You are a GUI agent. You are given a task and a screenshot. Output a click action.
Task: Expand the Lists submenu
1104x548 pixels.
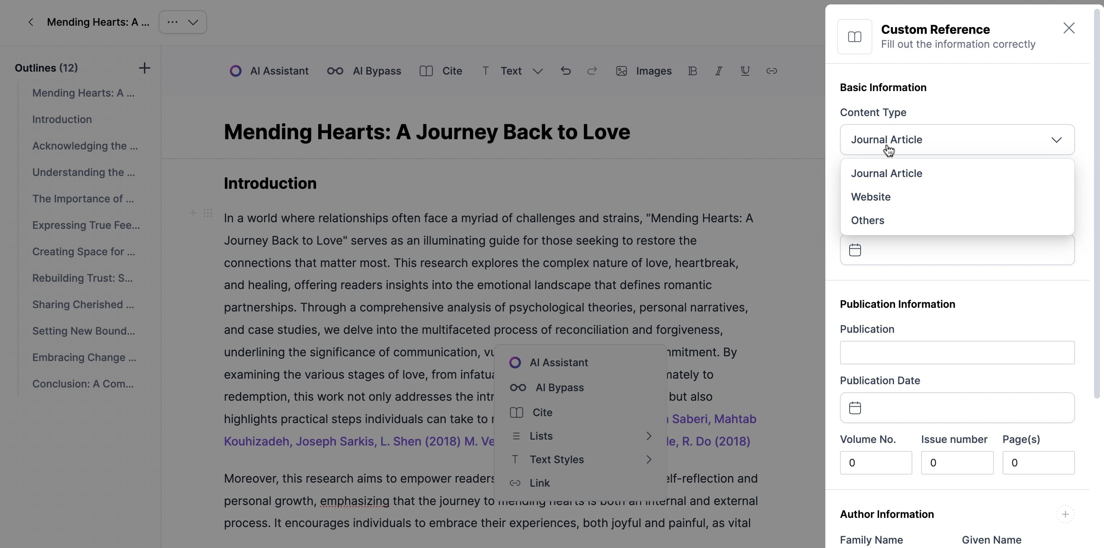point(580,436)
